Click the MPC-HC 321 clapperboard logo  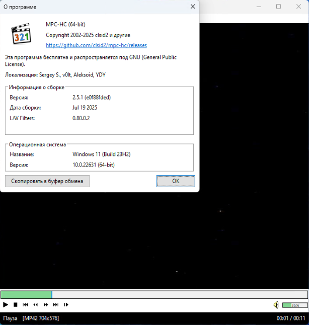click(21, 34)
